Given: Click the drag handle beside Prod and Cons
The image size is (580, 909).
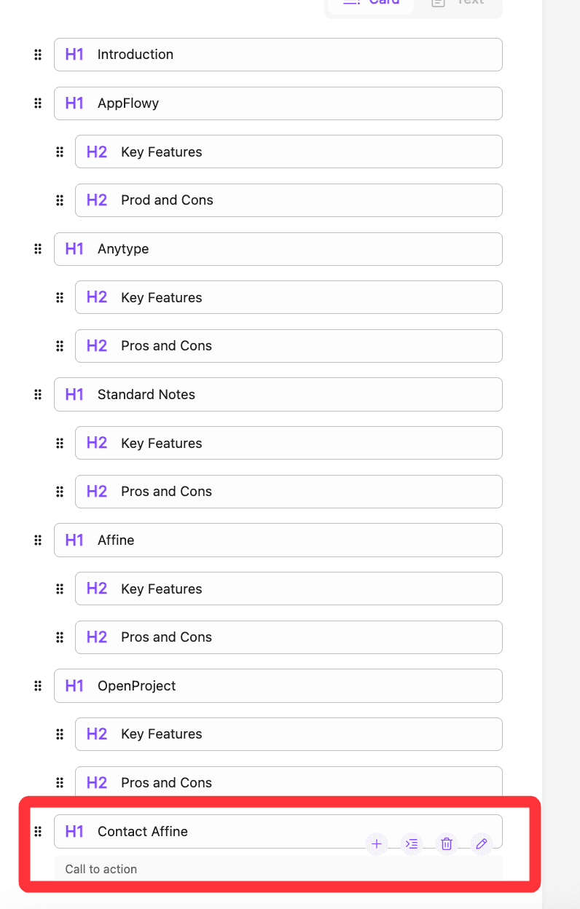Looking at the screenshot, I should point(60,200).
